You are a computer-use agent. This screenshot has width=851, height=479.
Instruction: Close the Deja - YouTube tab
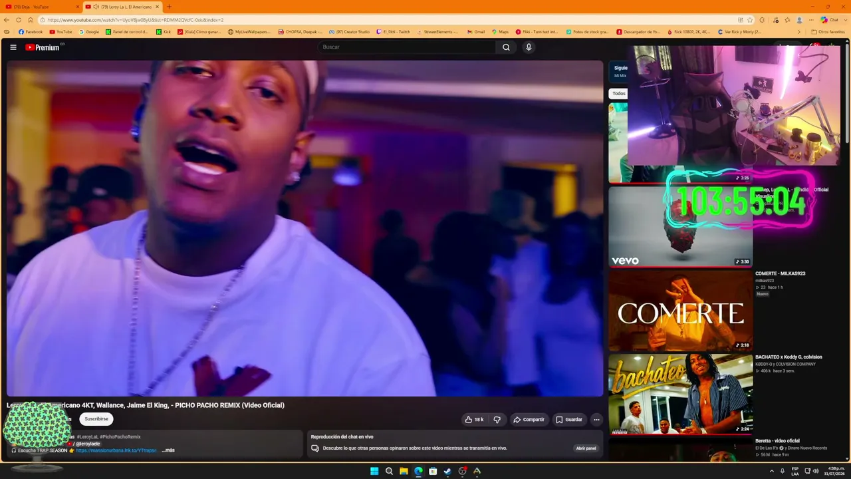[x=77, y=7]
